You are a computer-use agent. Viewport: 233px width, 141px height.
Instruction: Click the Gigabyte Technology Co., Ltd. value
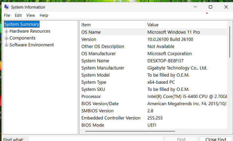tap(177, 68)
